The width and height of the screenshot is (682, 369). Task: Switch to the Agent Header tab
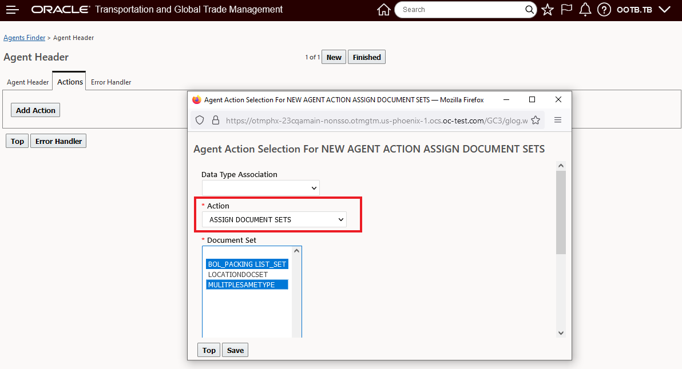pos(28,82)
